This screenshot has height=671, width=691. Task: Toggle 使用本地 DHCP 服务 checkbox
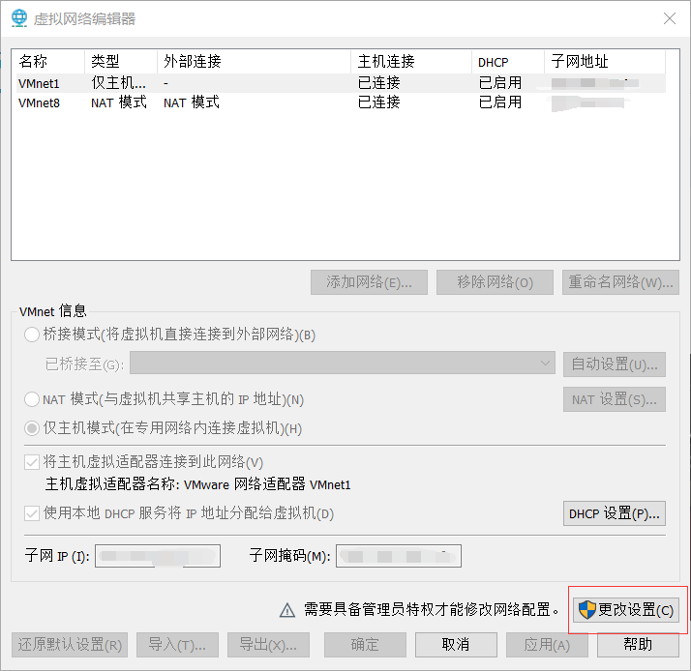[32, 513]
